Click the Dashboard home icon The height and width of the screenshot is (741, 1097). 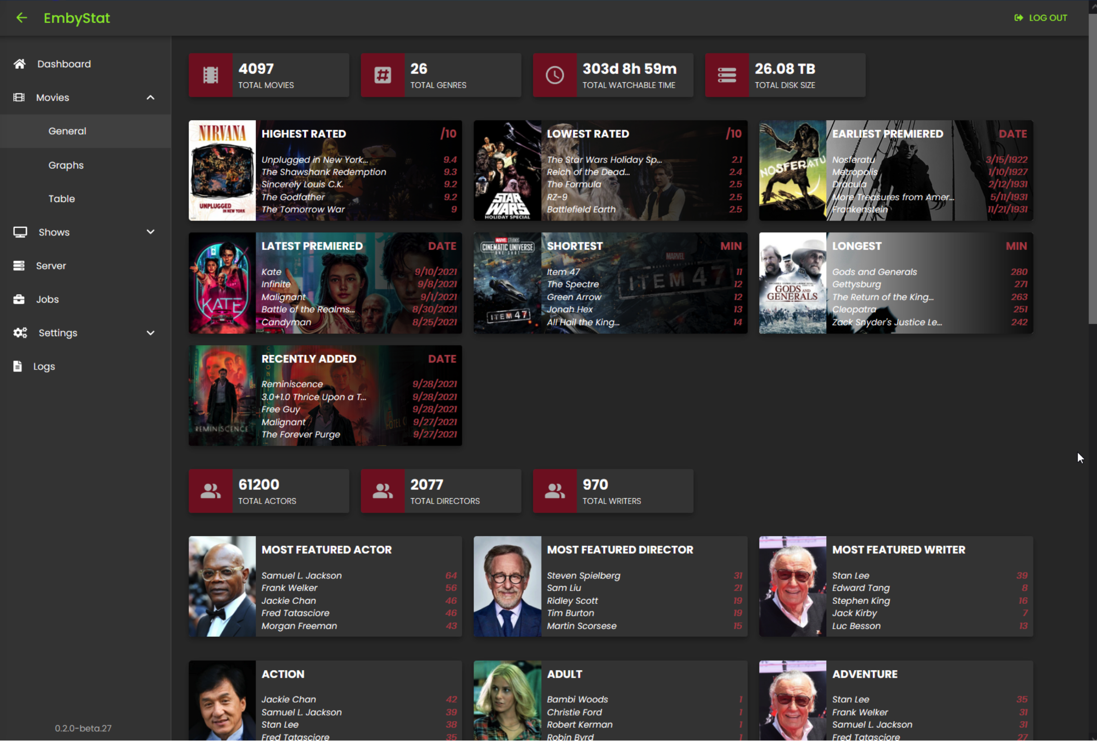click(x=19, y=64)
